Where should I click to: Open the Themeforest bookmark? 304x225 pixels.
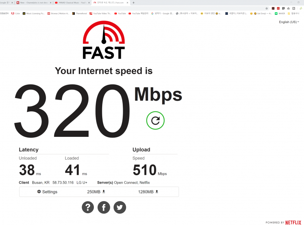click(x=79, y=13)
